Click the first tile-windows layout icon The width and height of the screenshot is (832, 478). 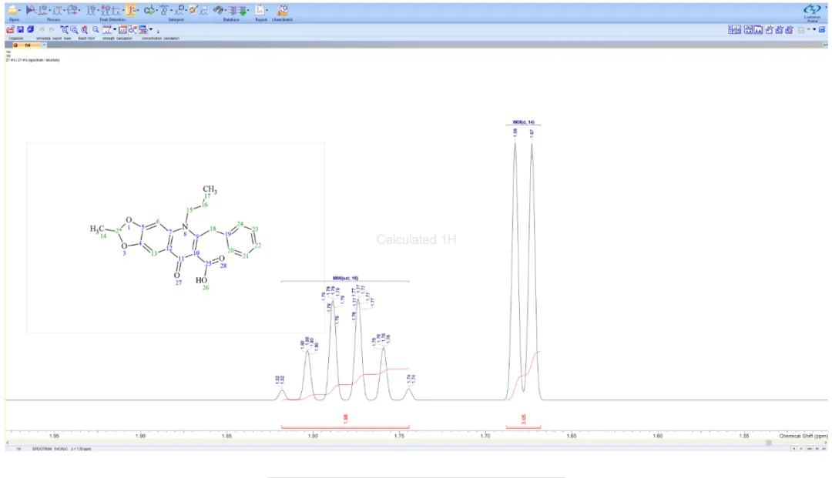(x=734, y=30)
